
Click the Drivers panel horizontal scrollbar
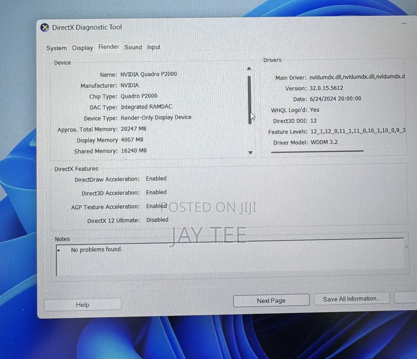pos(317,151)
